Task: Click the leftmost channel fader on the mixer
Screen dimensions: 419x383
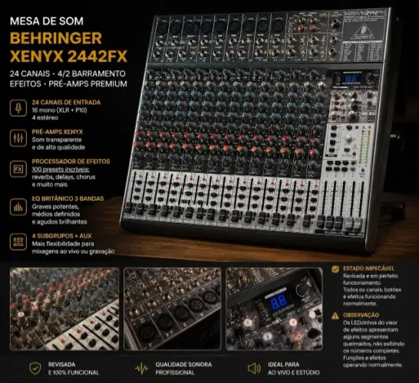Action: point(129,207)
